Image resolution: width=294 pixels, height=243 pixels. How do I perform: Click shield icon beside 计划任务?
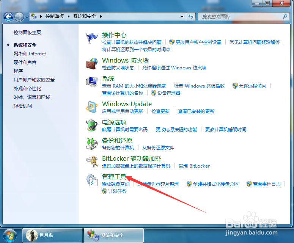[104, 191]
